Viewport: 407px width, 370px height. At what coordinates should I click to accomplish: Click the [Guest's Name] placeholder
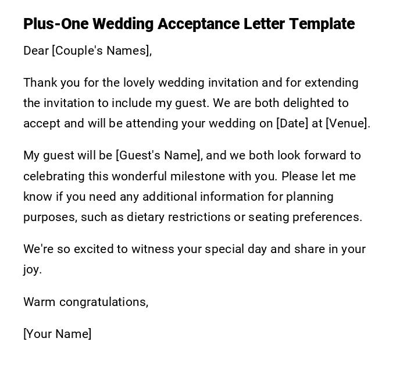click(159, 155)
